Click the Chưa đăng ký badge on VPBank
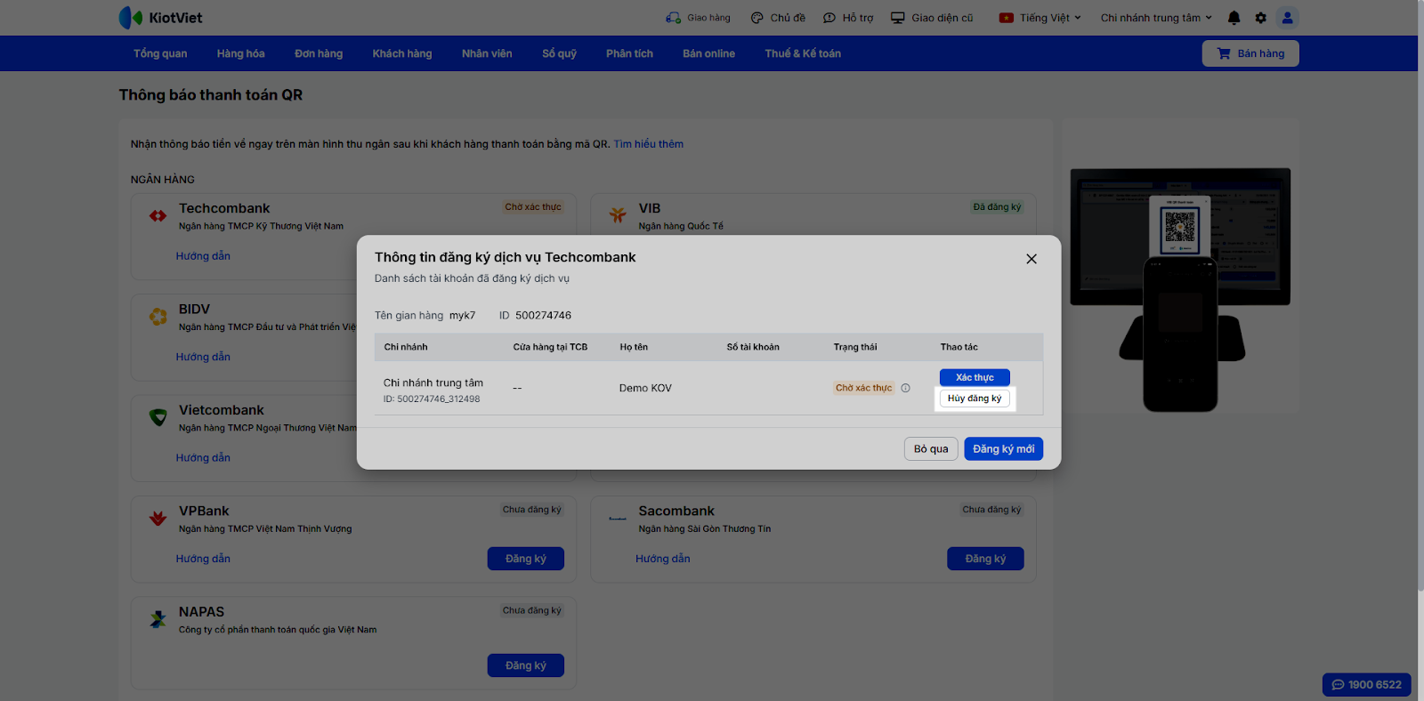The height and width of the screenshot is (701, 1424). click(532, 510)
